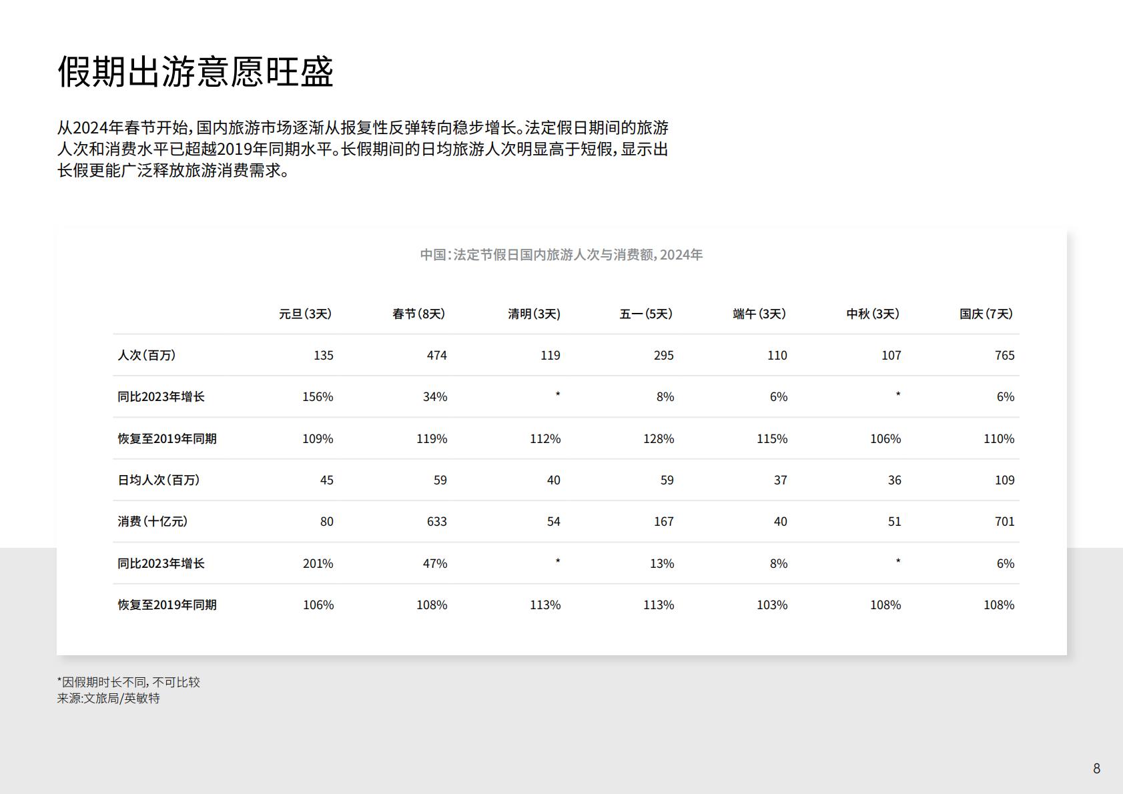
Task: Select the 日均人次(百万) row label
Action: point(158,480)
